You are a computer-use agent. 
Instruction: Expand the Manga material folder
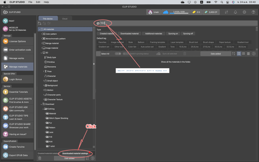[42, 43]
